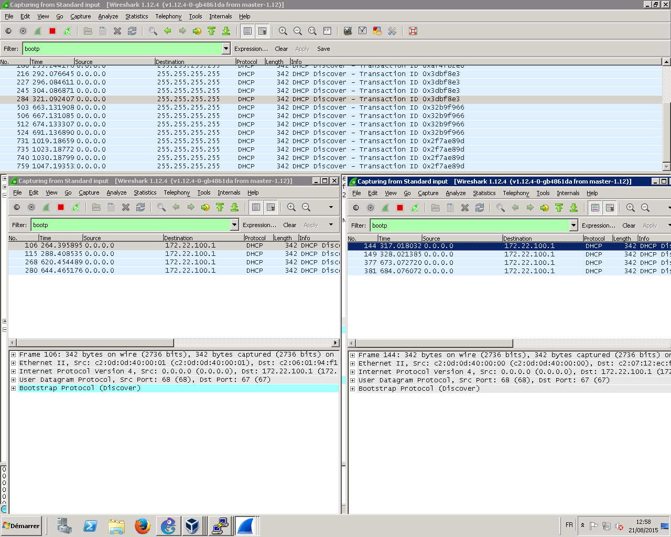
Task: Open Capture menu in bottom-right window
Action: click(428, 193)
